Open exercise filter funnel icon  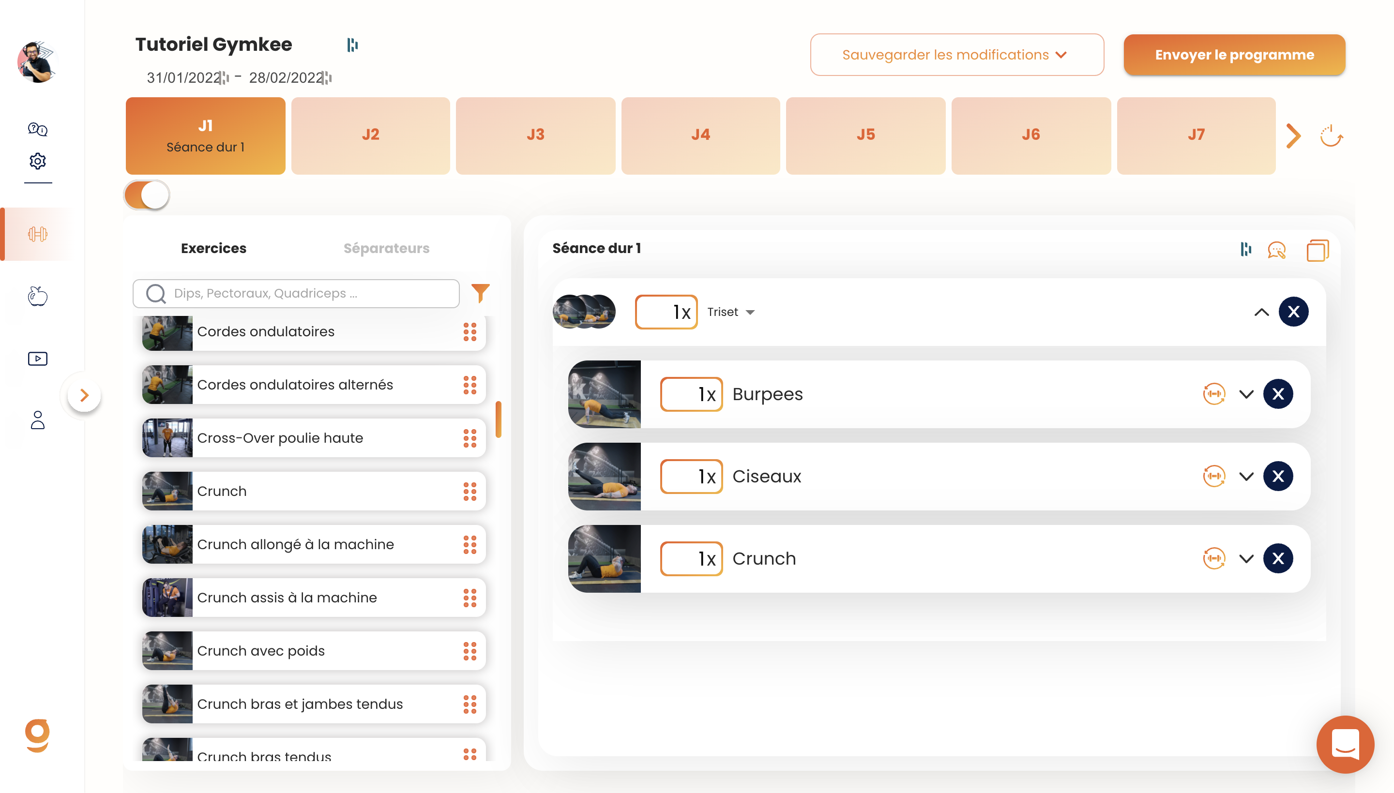pyautogui.click(x=480, y=293)
